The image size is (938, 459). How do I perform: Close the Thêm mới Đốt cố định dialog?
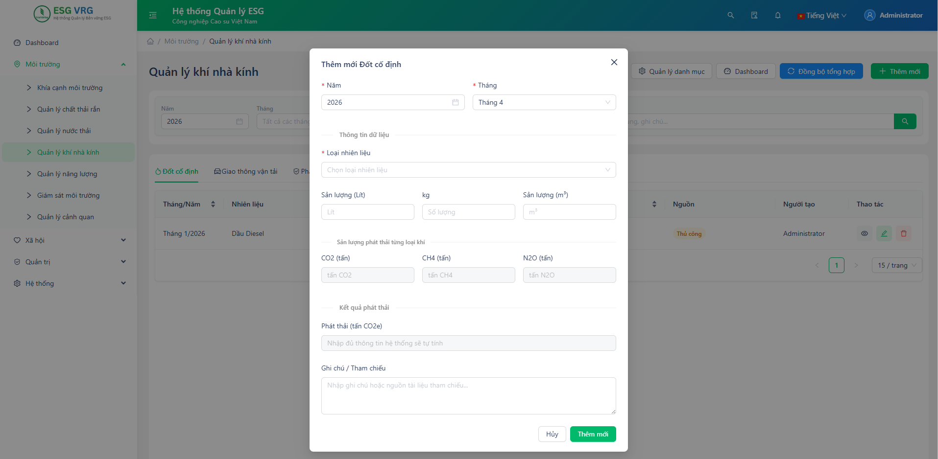[x=614, y=62]
